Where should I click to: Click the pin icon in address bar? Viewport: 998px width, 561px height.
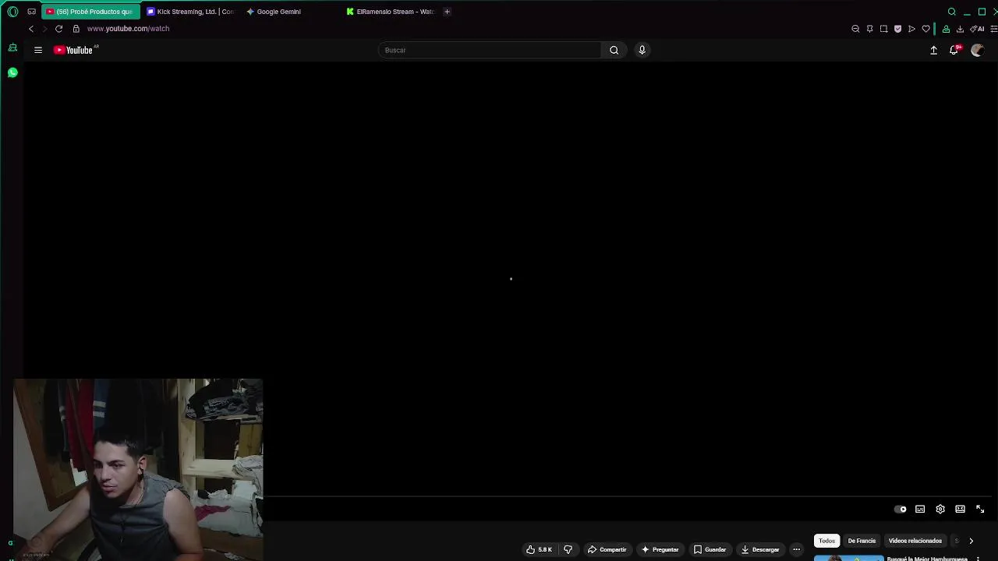869,29
